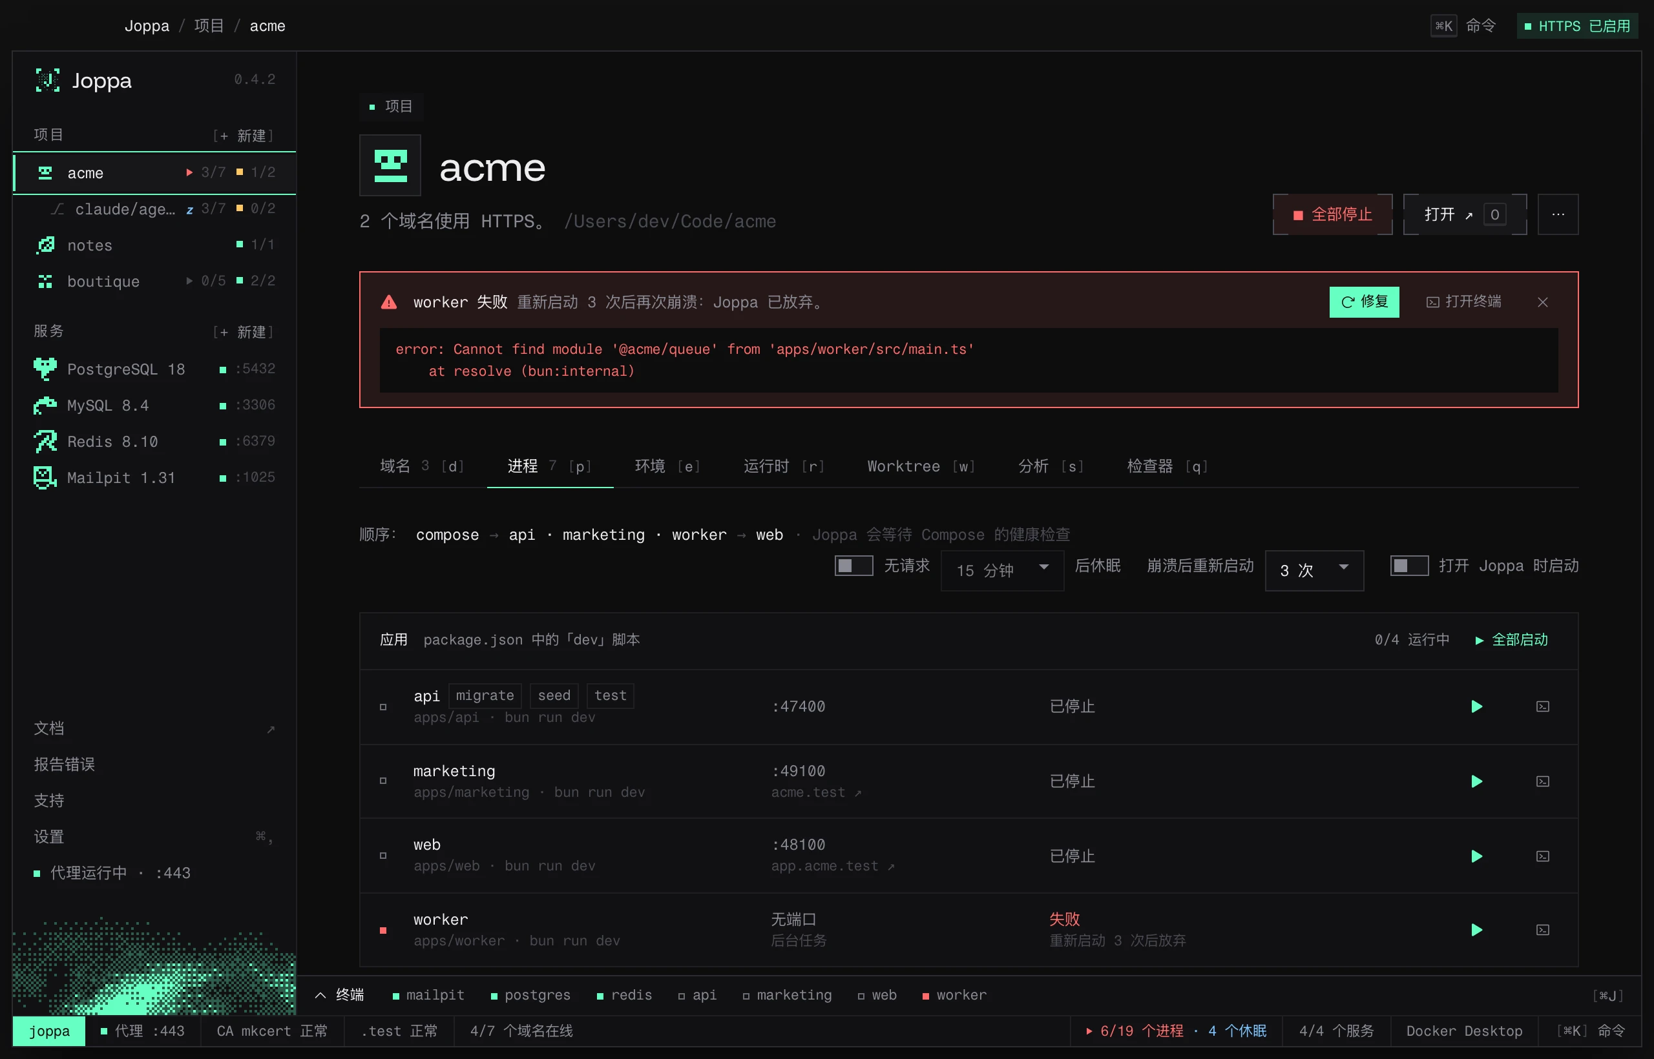Screen dimensions: 1654x1059
Task: Switch to the 环境 tab
Action: pos(667,466)
